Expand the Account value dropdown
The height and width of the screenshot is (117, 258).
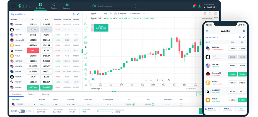pyautogui.click(x=217, y=6)
